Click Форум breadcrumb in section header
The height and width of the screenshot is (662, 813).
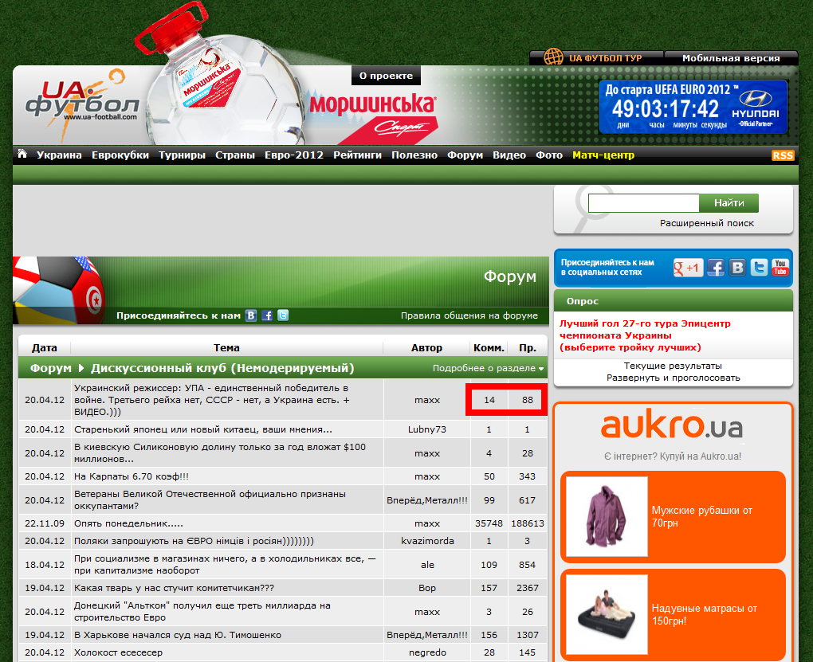click(x=51, y=368)
